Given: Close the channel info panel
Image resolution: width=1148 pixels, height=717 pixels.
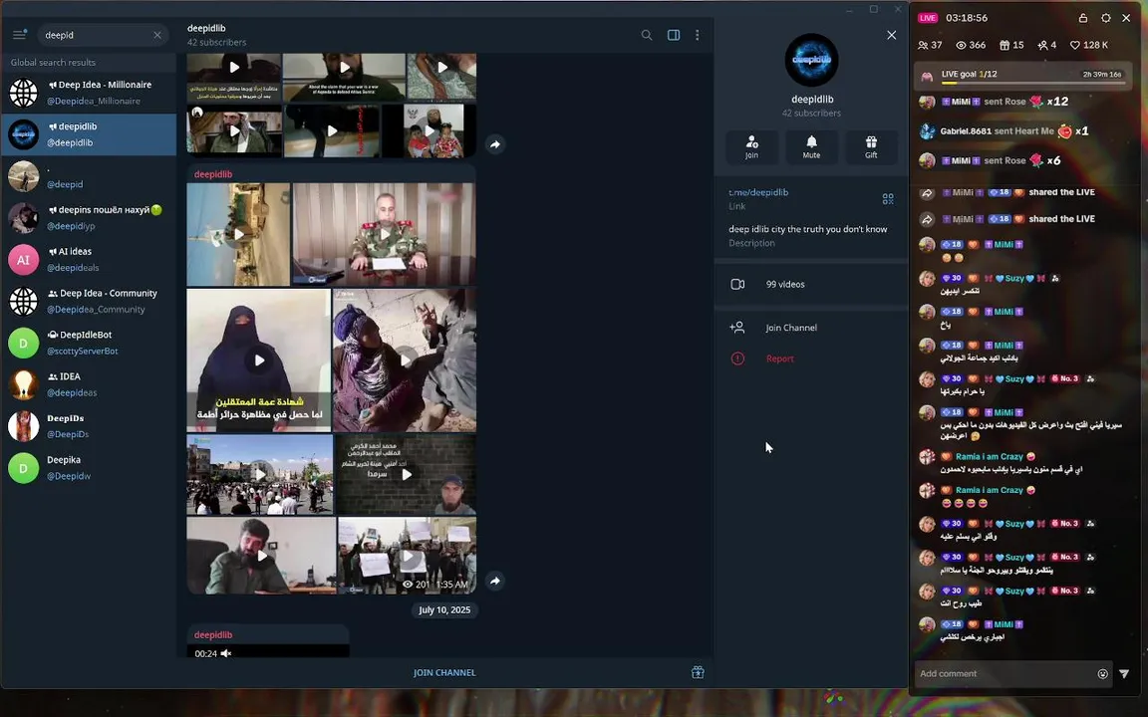Looking at the screenshot, I should [x=891, y=35].
